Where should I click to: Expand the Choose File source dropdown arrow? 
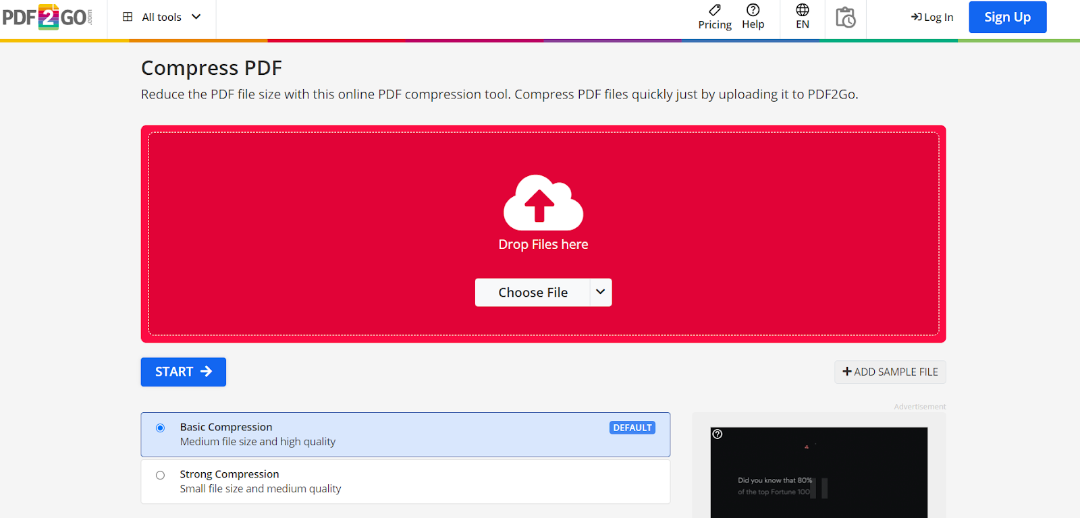coord(601,293)
